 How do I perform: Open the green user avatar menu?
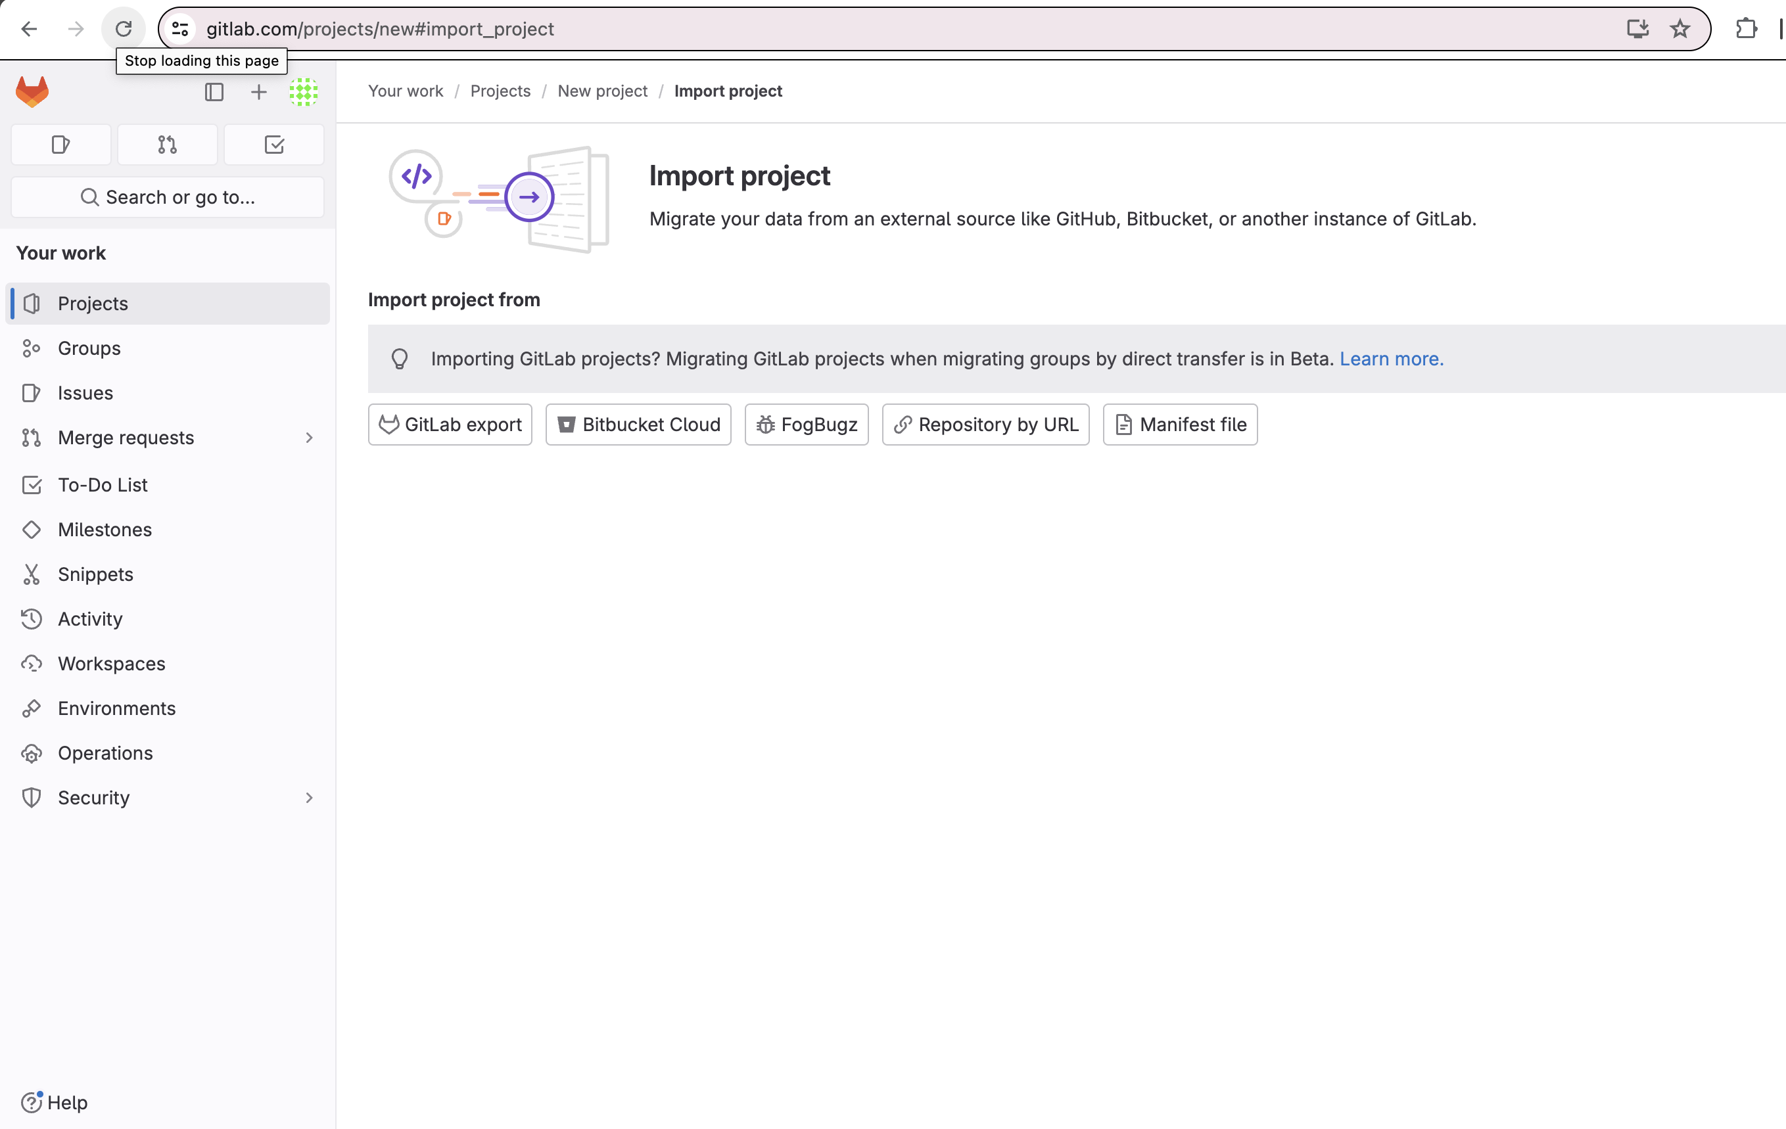pos(303,92)
